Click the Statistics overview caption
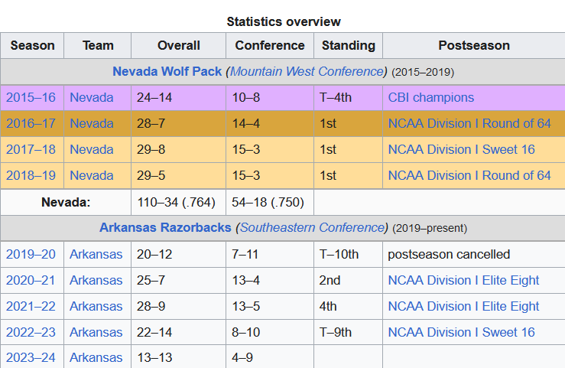 coord(284,21)
